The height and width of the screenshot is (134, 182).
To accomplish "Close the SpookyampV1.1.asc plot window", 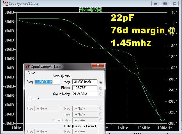I will [174, 4].
